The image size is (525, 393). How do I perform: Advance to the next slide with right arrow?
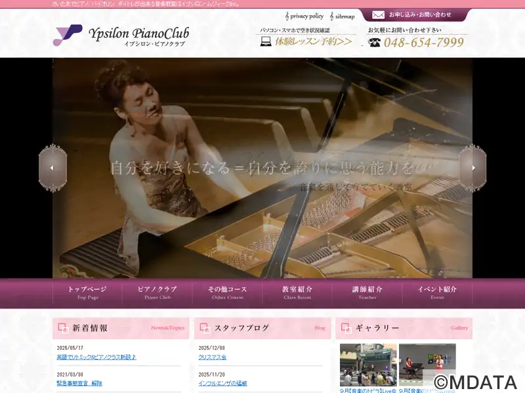[472, 168]
